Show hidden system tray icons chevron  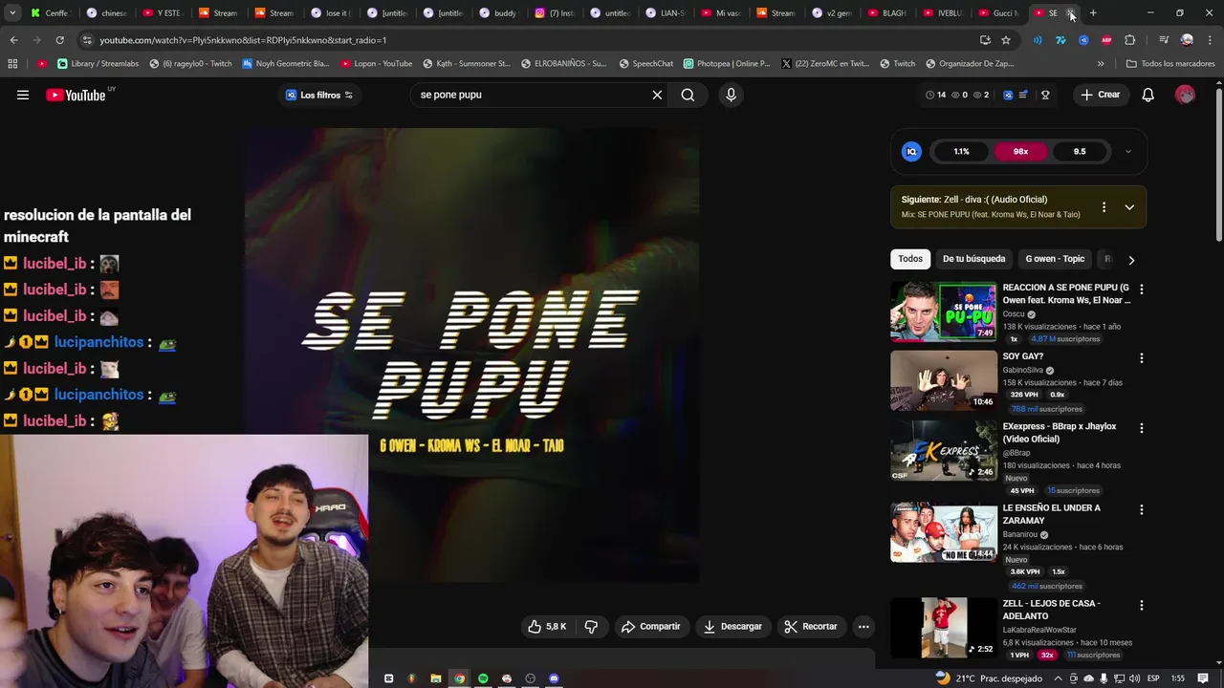pyautogui.click(x=1058, y=678)
